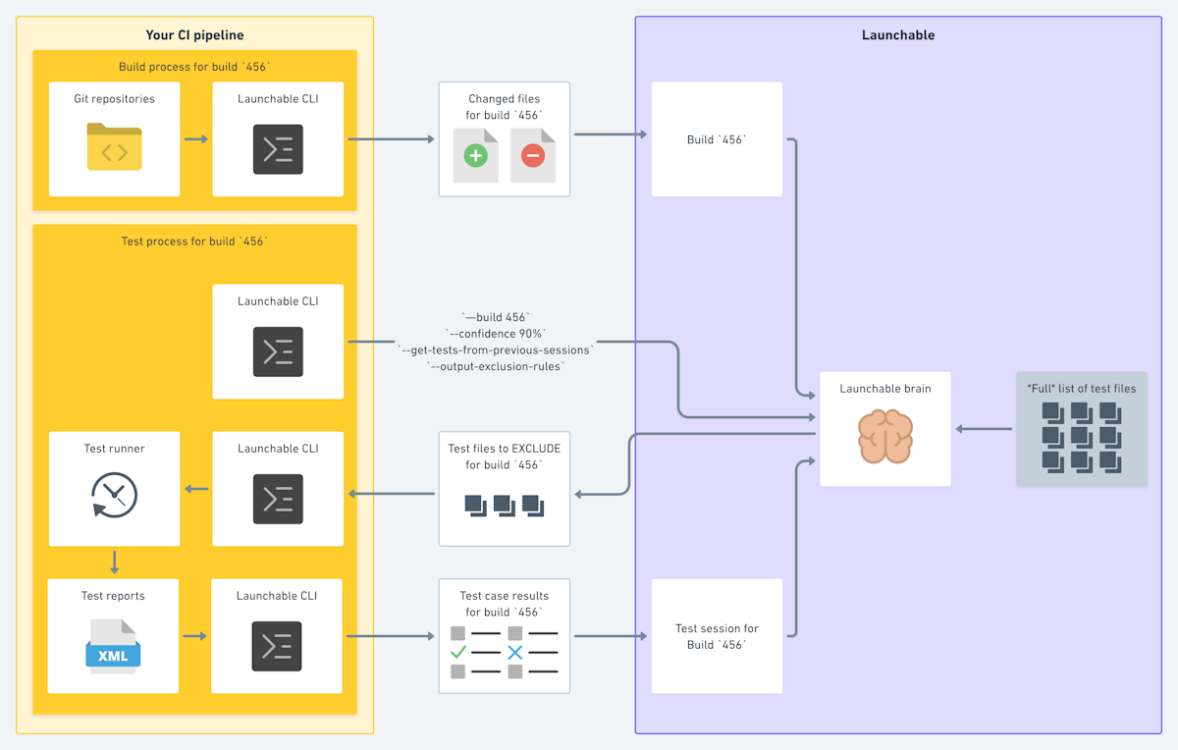
Task: Click the XML test reports file icon
Action: (113, 646)
